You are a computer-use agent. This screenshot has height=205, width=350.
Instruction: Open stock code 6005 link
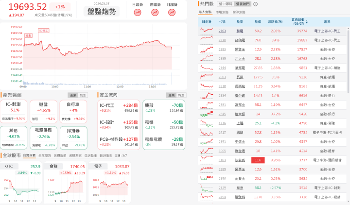click(x=222, y=151)
